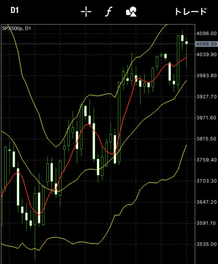This screenshot has height=264, width=218.
Task: Tap the トレード trade button
Action: (191, 12)
